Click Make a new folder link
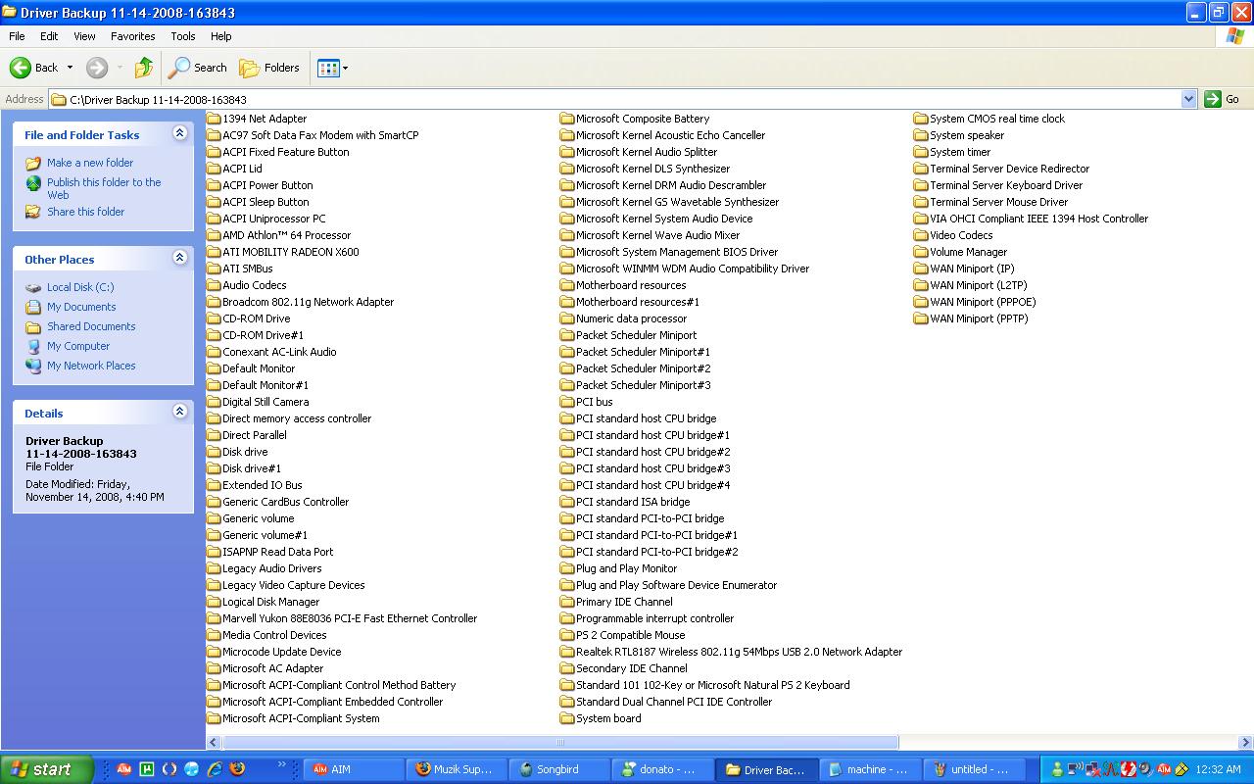The image size is (1254, 784). tap(90, 163)
